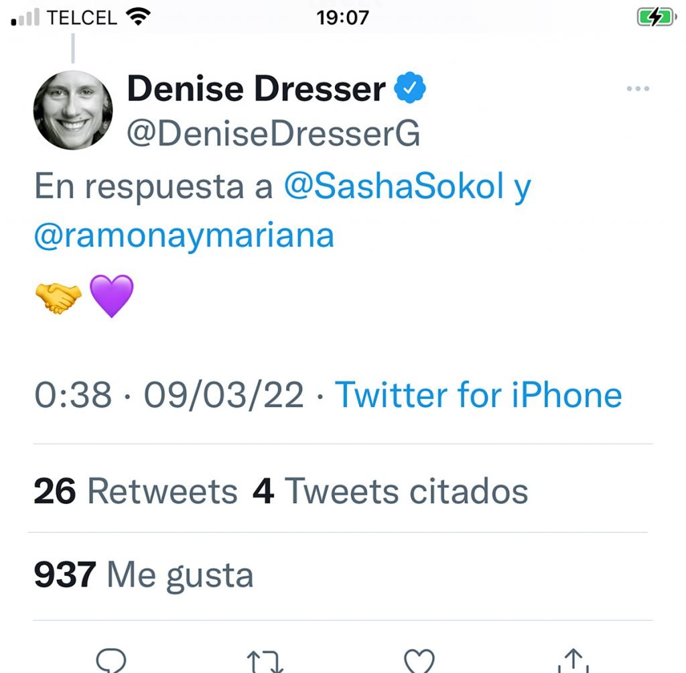686x673 pixels.
Task: Open Denise Dresser's profile picture
Action: click(72, 109)
